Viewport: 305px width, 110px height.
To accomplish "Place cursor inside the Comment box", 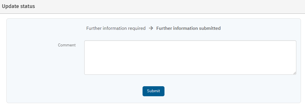I will click(x=190, y=58).
